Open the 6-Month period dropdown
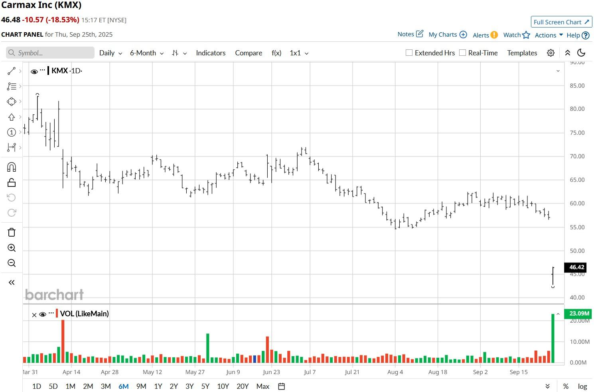The height and width of the screenshot is (392, 594). (147, 53)
